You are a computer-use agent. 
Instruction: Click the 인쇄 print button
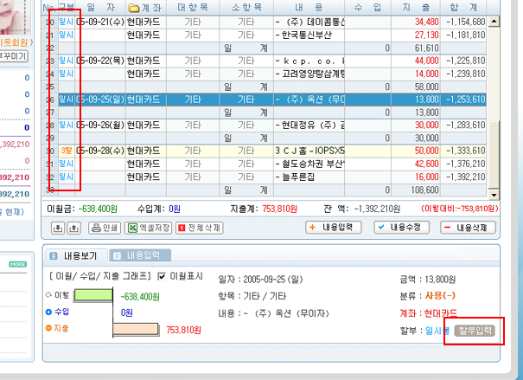103,228
